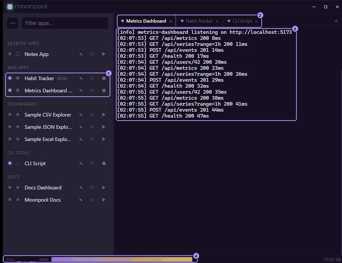Restart Moonpool Docs
The height and width of the screenshot is (263, 342).
92,200
